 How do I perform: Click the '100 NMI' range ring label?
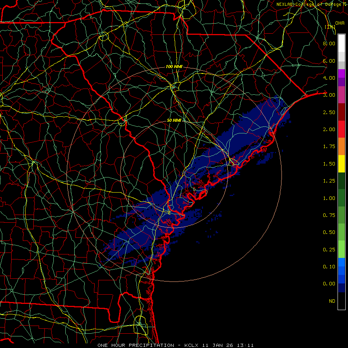click(x=174, y=67)
